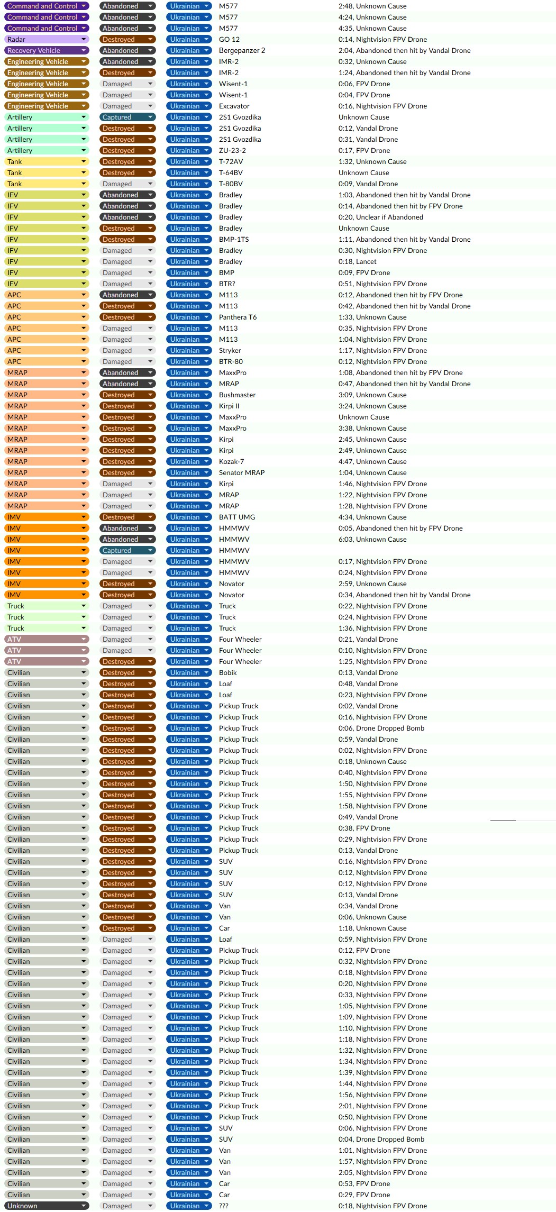Open Damaged status dropdown in T-80BV row
Image resolution: width=556 pixels, height=1212 pixels.
(x=127, y=184)
